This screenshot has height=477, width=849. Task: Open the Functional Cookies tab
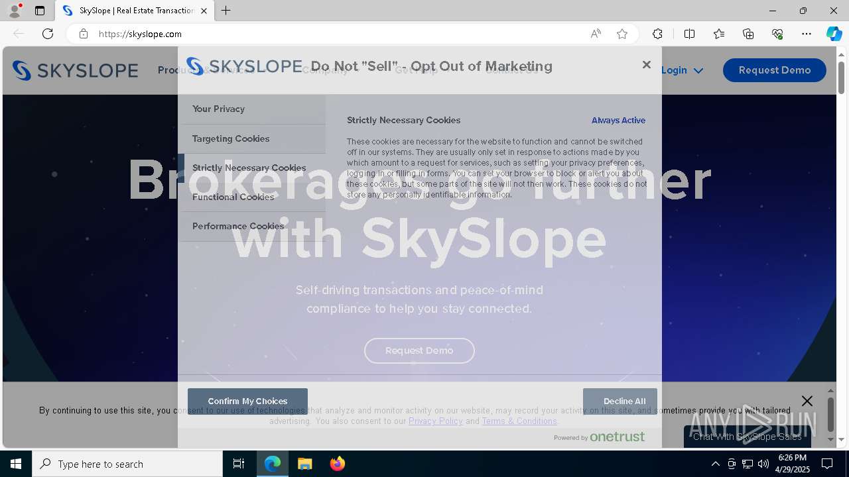[252, 197]
